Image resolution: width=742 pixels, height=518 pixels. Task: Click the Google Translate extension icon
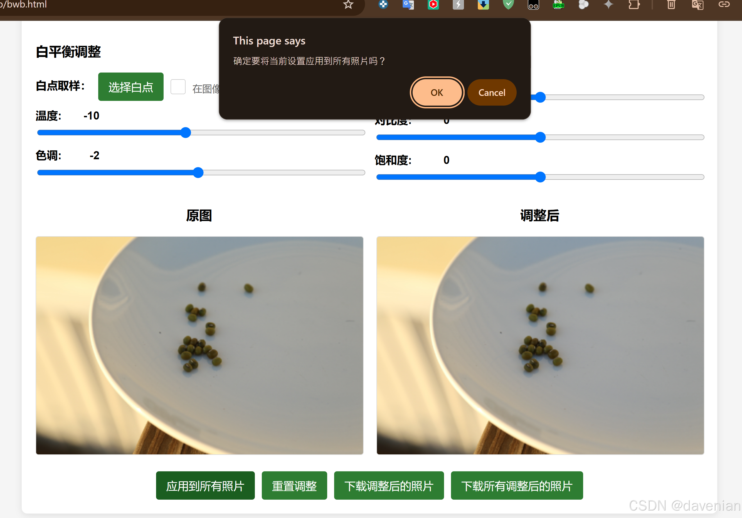coord(408,4)
